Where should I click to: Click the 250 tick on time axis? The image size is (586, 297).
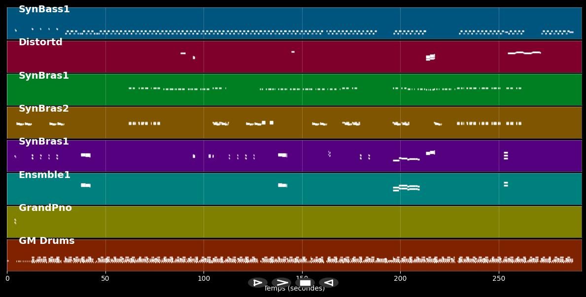tap(499, 278)
